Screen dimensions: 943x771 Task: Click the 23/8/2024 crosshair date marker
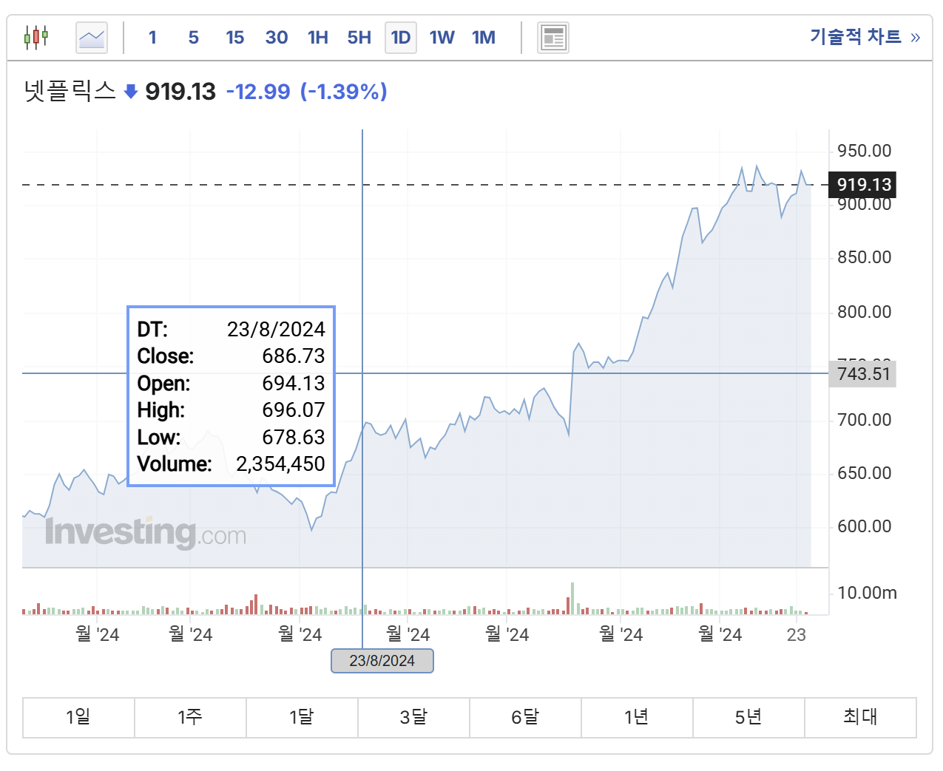(x=382, y=661)
